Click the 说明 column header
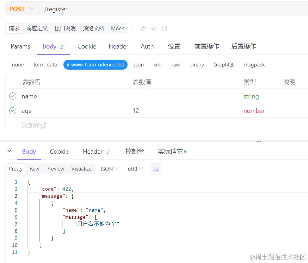Image resolution: width=308 pixels, height=263 pixels. click(289, 82)
